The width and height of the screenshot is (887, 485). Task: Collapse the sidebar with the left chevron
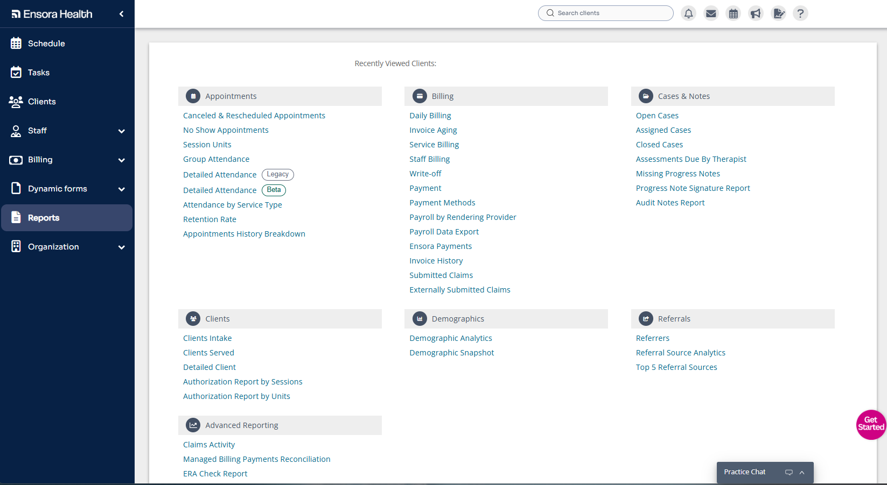pyautogui.click(x=121, y=14)
